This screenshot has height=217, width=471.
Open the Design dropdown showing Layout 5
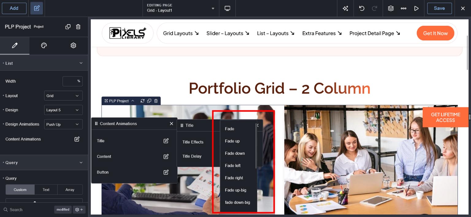click(x=63, y=110)
